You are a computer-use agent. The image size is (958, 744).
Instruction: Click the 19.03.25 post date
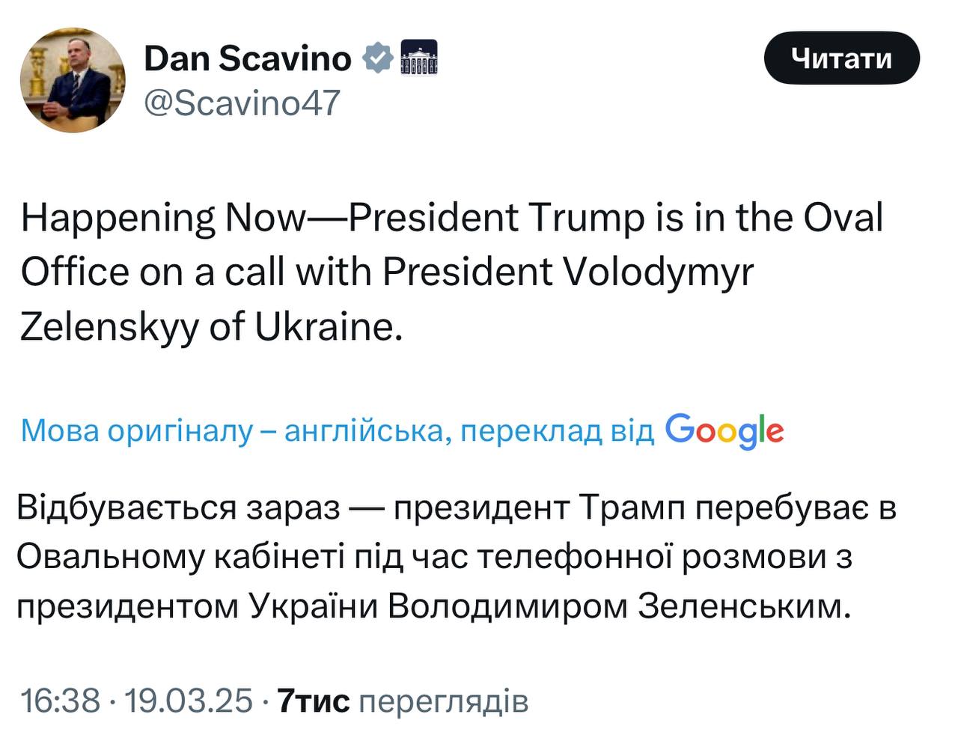click(189, 701)
